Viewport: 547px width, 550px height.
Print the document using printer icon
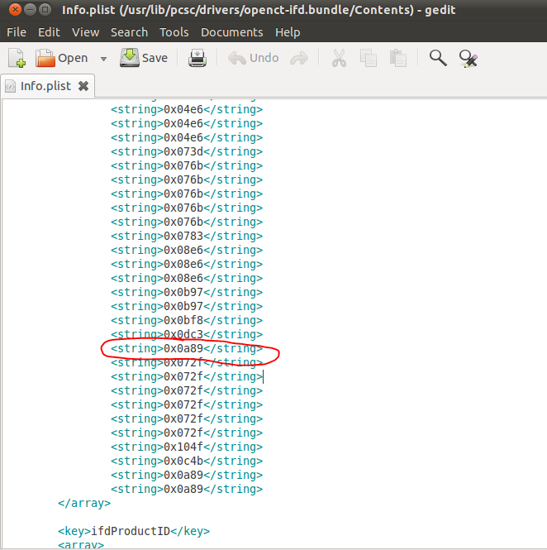coord(197,59)
